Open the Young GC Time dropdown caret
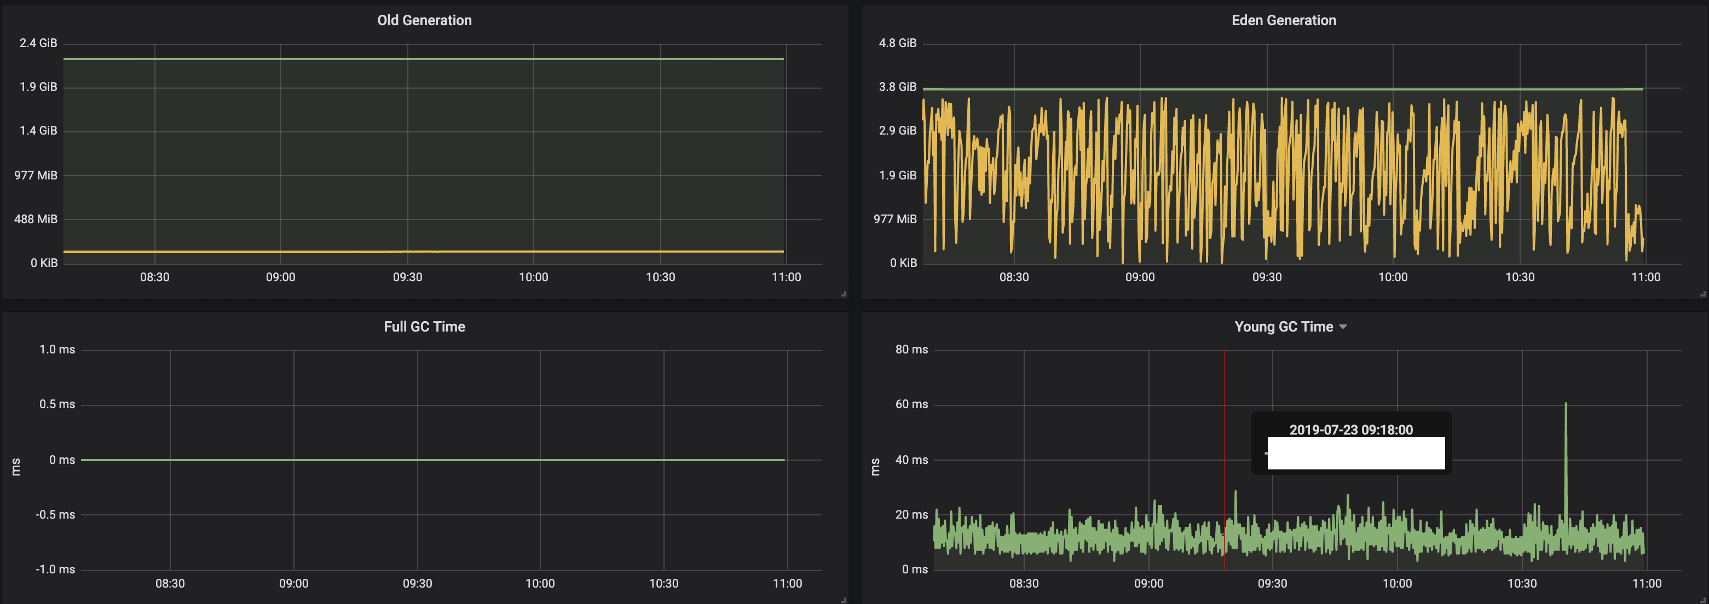1709x604 pixels. (x=1343, y=327)
